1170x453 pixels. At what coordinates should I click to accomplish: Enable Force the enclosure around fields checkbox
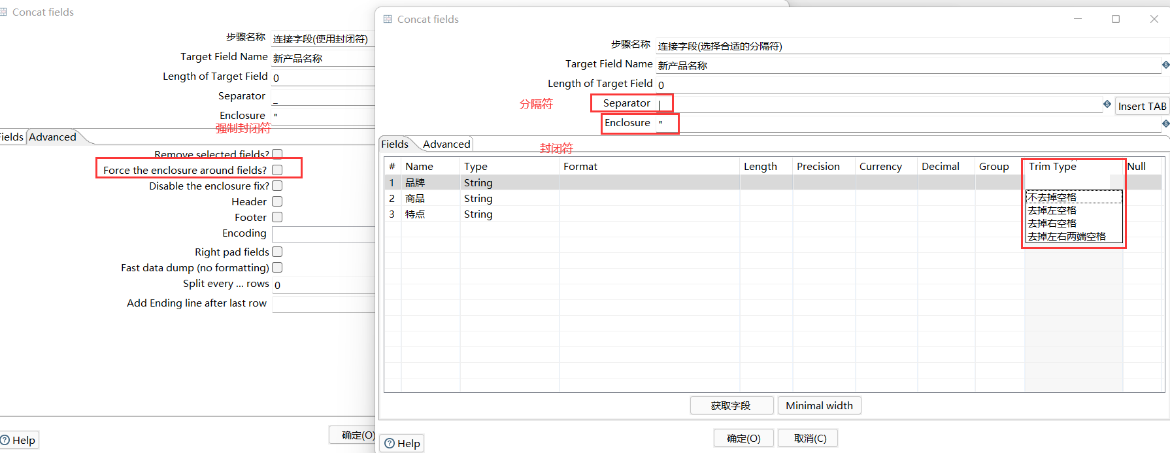point(277,170)
